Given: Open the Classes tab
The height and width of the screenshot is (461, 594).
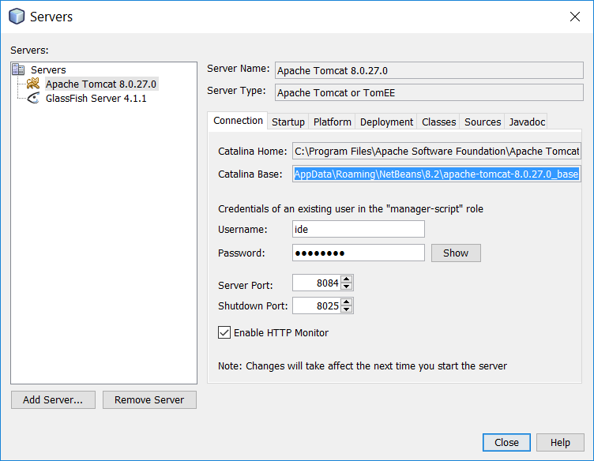Looking at the screenshot, I should point(438,122).
